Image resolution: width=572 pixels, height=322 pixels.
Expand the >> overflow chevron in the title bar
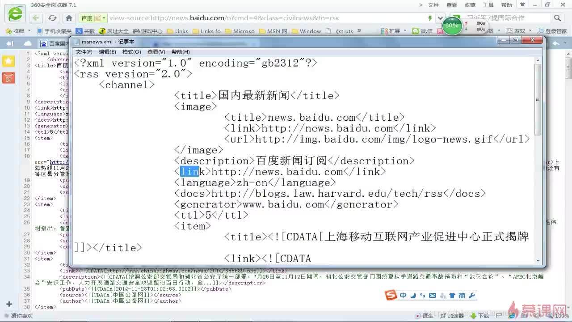tap(421, 5)
